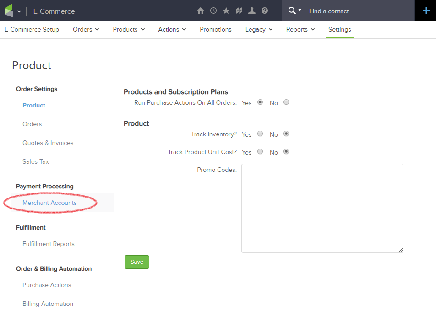Image resolution: width=436 pixels, height=316 pixels.
Task: Open the Sales Tax settings link
Action: (x=36, y=161)
